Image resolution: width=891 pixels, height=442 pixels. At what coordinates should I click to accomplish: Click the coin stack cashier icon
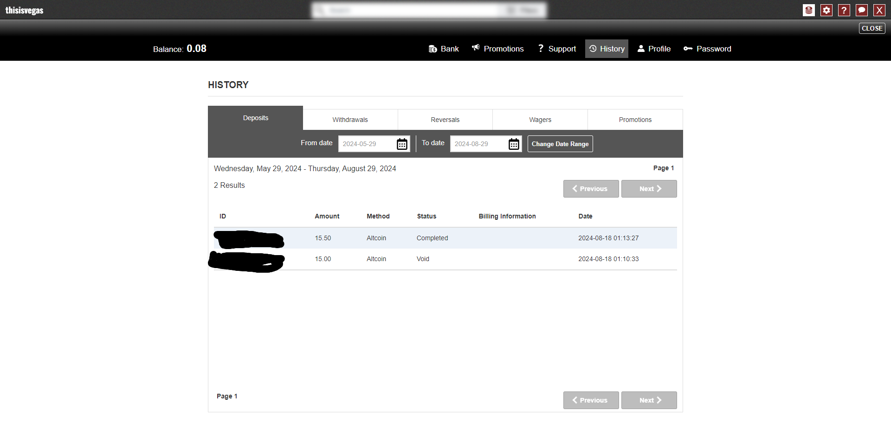809,10
